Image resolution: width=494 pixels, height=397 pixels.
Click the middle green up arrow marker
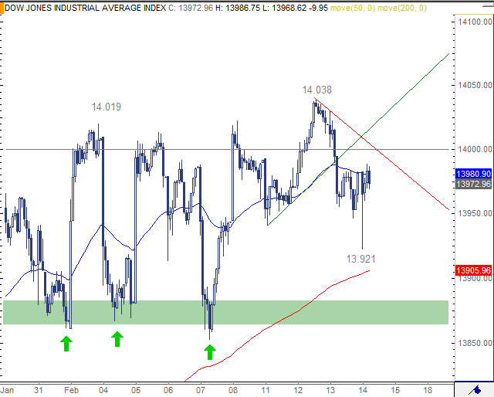tap(117, 338)
